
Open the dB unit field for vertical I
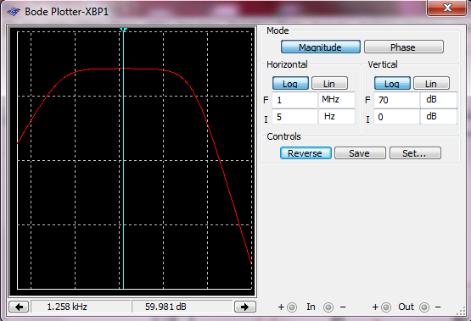439,117
